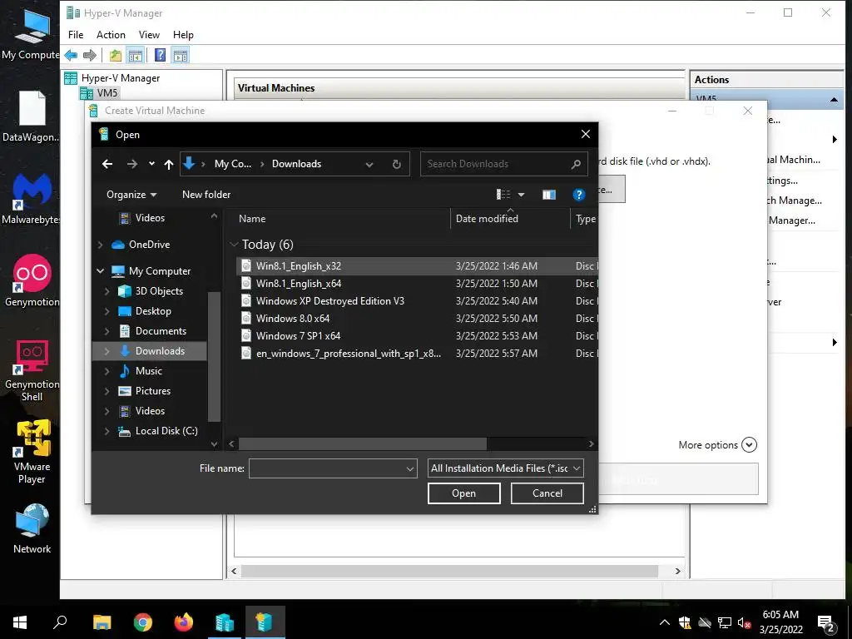Open the View menu
This screenshot has height=639, width=852.
tap(149, 35)
